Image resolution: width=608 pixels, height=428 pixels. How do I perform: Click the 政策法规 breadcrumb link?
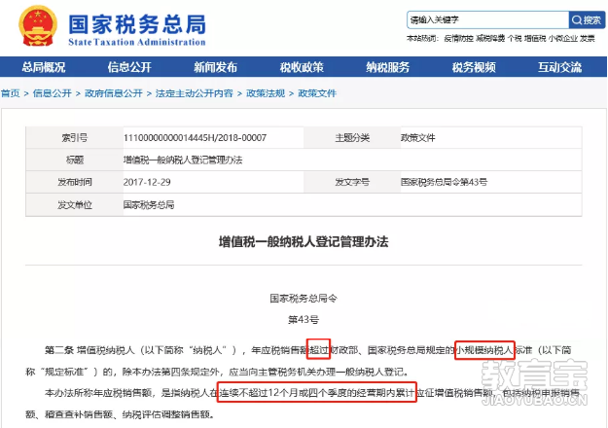(x=266, y=93)
